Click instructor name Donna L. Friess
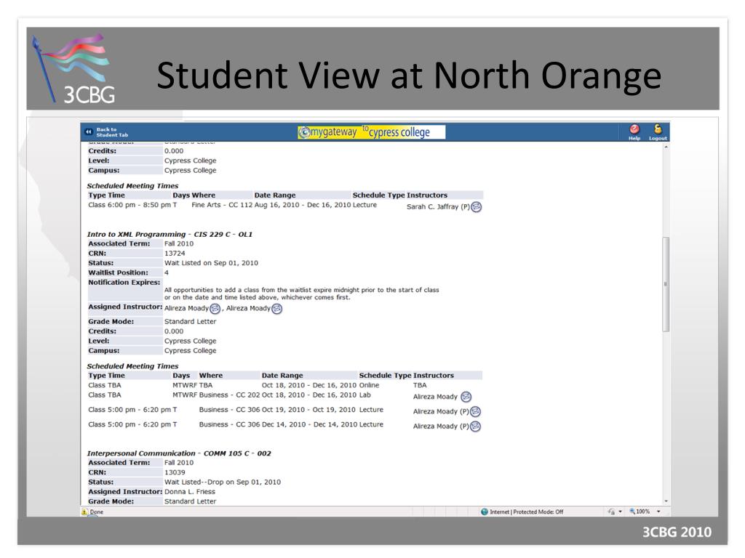The width and height of the screenshot is (745, 558). pyautogui.click(x=190, y=492)
